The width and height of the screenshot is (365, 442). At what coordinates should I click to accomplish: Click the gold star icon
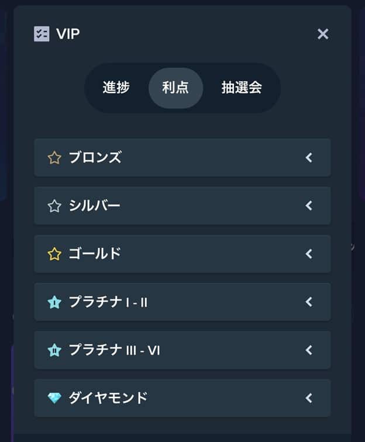[x=54, y=254]
